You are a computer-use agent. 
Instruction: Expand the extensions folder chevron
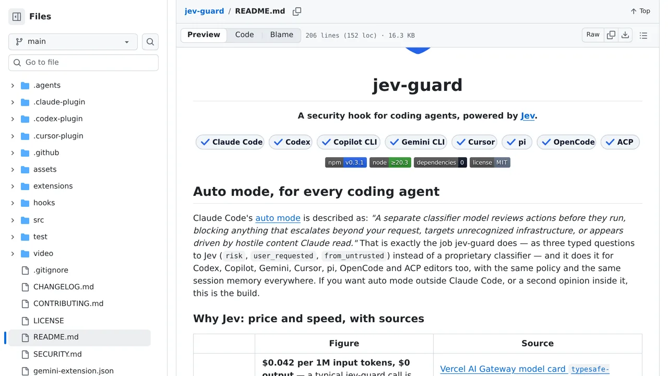coord(13,186)
